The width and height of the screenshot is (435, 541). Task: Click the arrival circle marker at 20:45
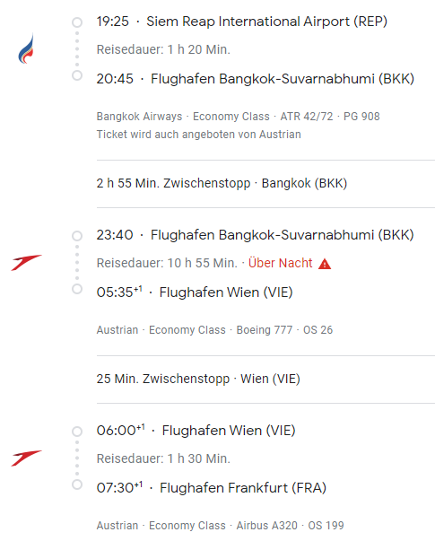tap(77, 75)
